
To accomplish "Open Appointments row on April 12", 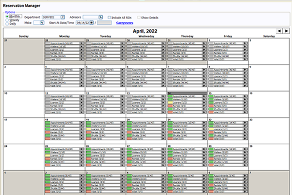I will click(105, 97).
